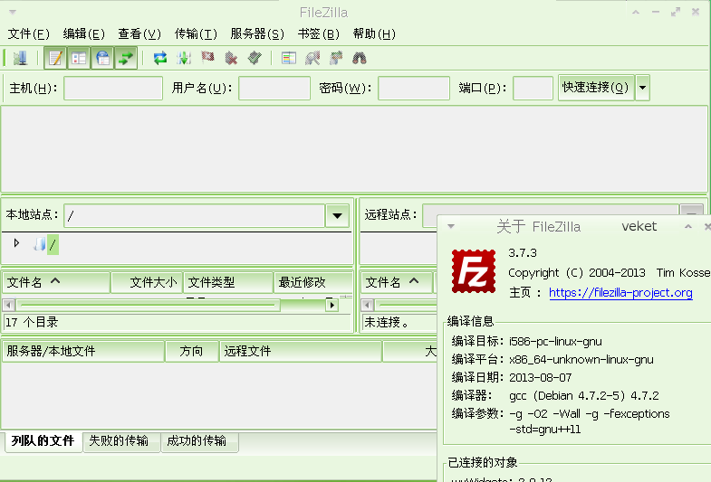The width and height of the screenshot is (711, 482).
Task: Click the 密码(W) password input field
Action: (414, 88)
